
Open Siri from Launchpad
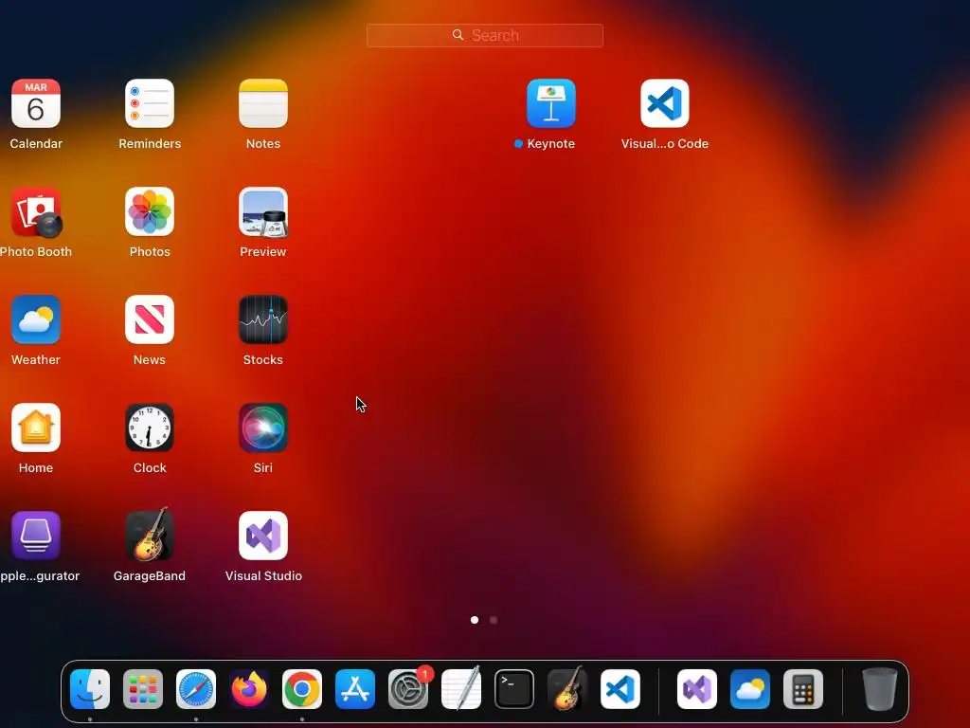click(263, 428)
